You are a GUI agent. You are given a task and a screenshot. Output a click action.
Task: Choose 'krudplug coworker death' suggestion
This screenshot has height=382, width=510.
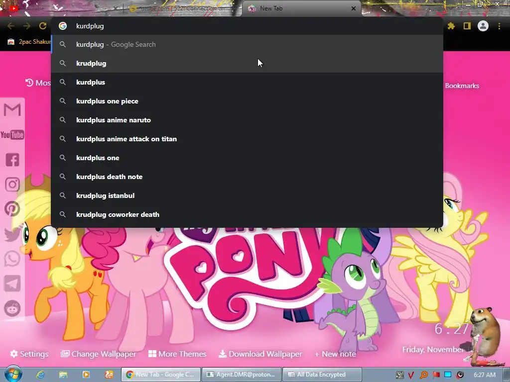click(x=247, y=214)
